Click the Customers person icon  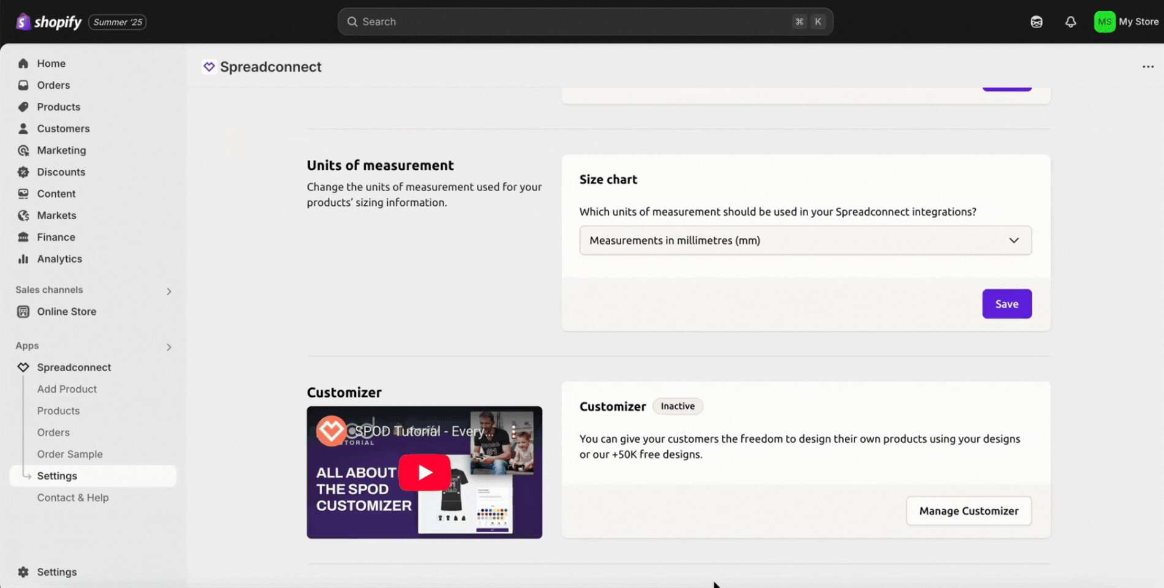[23, 129]
